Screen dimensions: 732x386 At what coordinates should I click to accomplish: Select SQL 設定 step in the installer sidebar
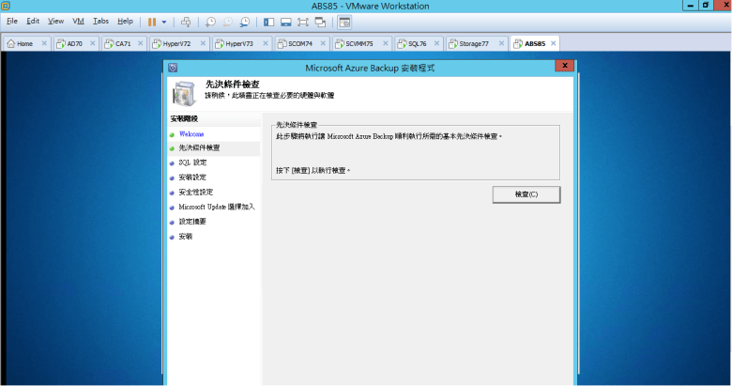pyautogui.click(x=192, y=162)
